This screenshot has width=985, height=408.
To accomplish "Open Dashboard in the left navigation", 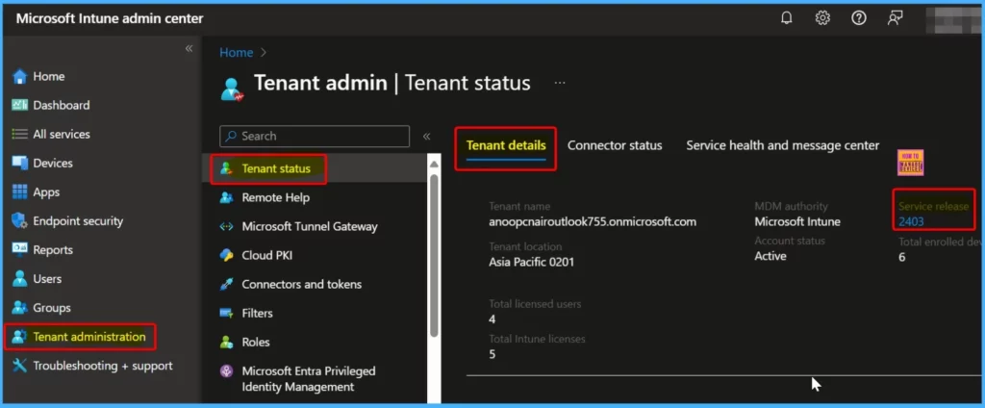I will pyautogui.click(x=62, y=106).
